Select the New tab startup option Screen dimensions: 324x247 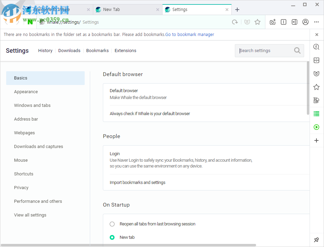[112, 237]
